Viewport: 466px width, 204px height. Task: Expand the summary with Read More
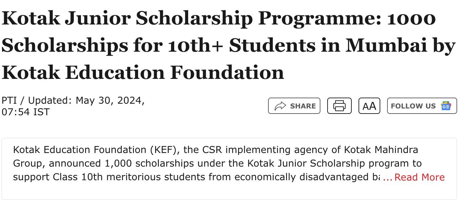(x=419, y=177)
